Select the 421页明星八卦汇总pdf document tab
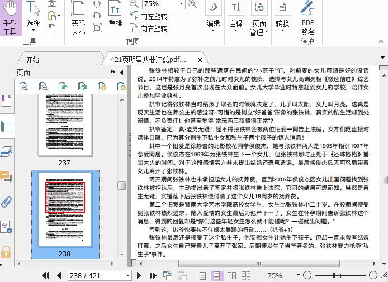This screenshot has width=388, height=282. tap(148, 60)
